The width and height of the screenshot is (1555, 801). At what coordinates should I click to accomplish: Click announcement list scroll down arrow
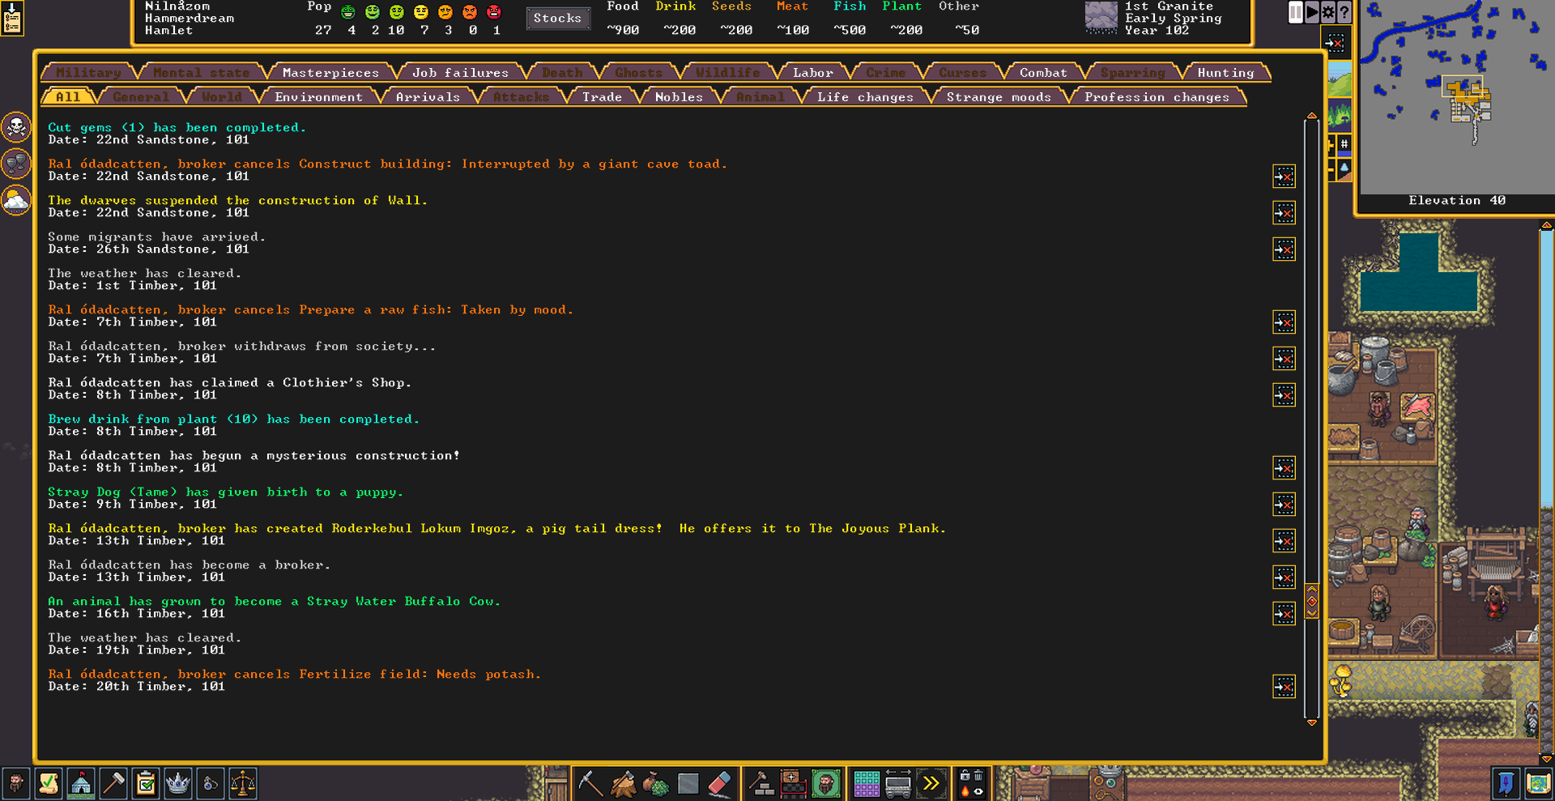(x=1312, y=722)
